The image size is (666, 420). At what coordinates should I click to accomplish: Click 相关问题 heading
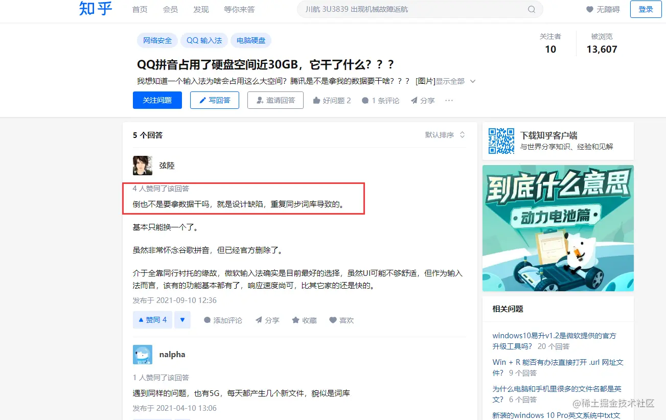tap(508, 309)
